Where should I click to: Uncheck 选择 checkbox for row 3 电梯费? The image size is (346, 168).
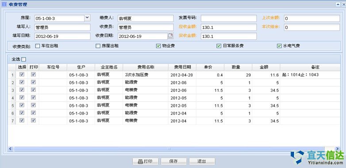pos(22,90)
